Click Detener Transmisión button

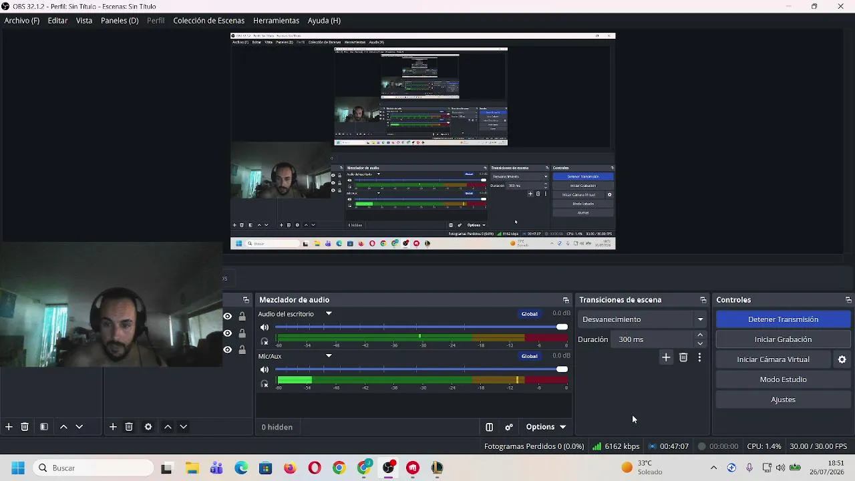click(x=783, y=319)
